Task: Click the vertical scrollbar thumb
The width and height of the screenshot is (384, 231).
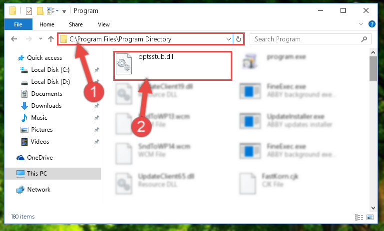Action: (373, 69)
